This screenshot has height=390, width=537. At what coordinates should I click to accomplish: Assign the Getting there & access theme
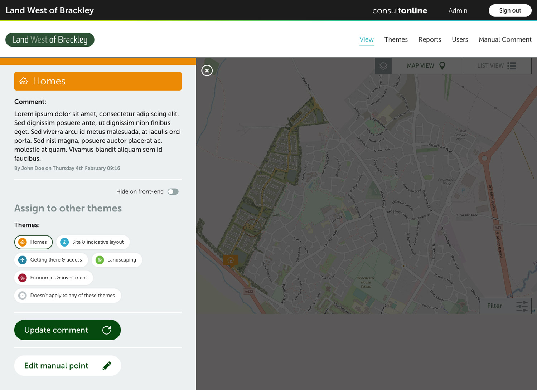tap(51, 260)
